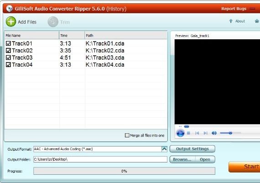Image resolution: width=260 pixels, height=183 pixels.
Task: Select the Track01 file name
Action: 22,43
